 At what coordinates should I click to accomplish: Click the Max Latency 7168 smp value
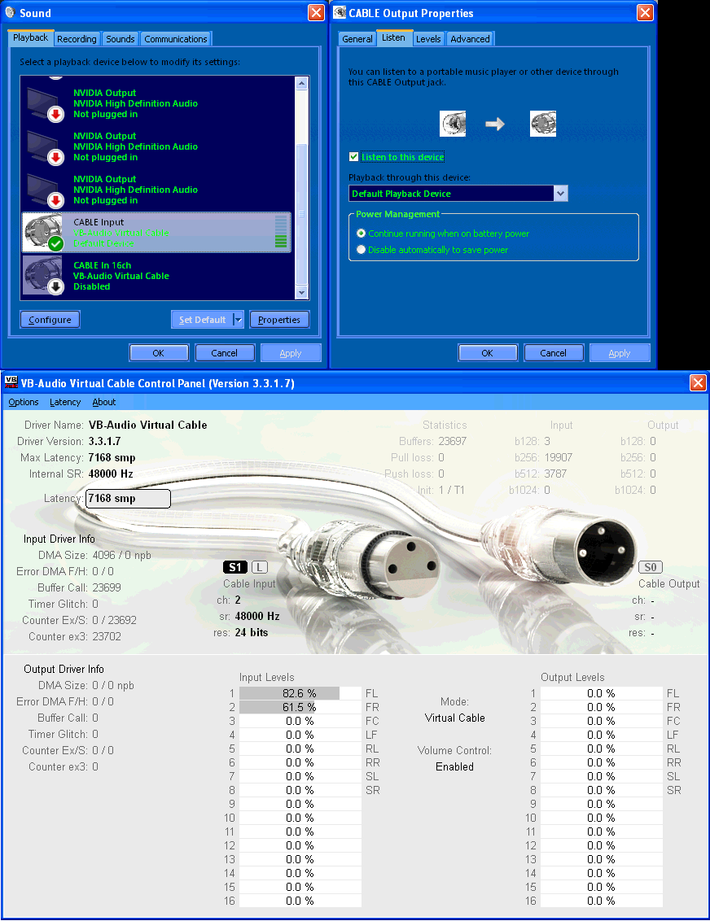112,457
